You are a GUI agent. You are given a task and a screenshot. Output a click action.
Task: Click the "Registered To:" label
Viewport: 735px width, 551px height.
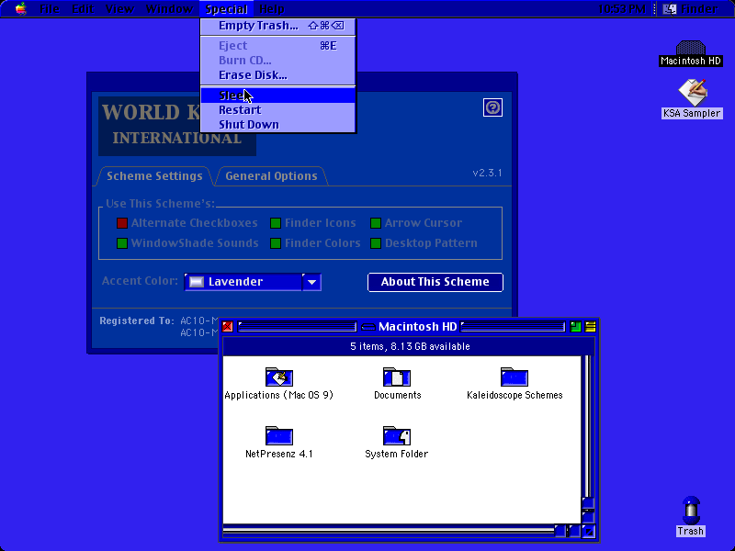click(x=136, y=320)
